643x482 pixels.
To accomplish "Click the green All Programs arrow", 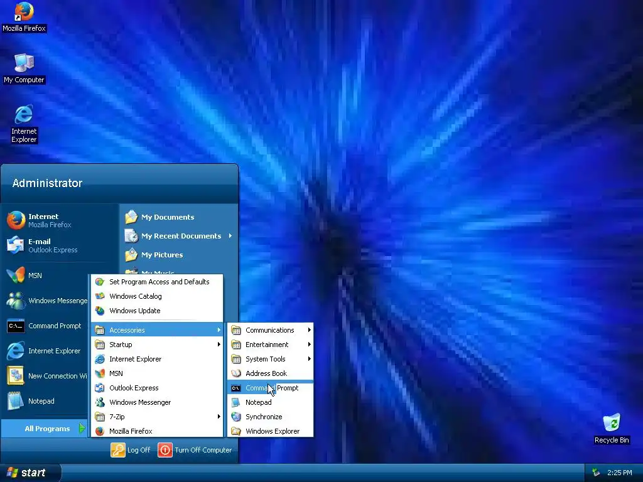I will tap(82, 428).
